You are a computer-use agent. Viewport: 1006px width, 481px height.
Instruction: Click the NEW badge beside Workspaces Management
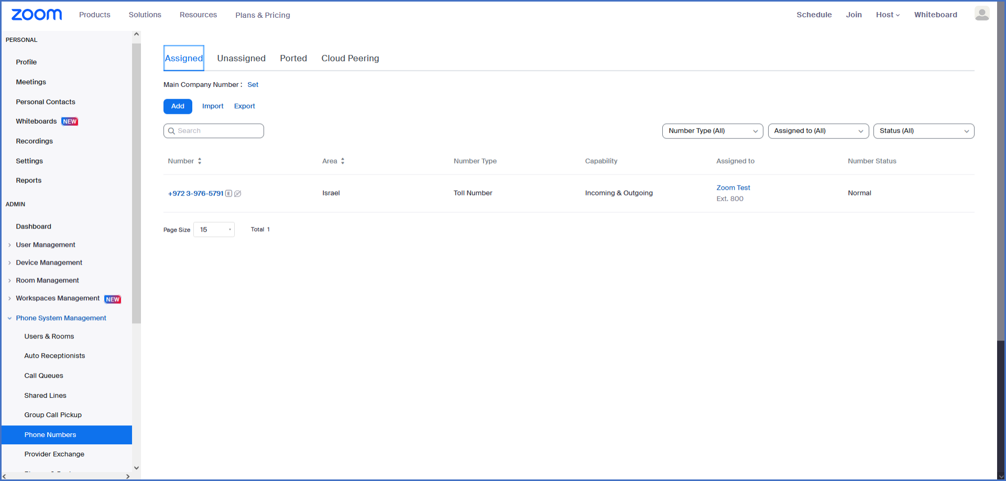pyautogui.click(x=113, y=299)
